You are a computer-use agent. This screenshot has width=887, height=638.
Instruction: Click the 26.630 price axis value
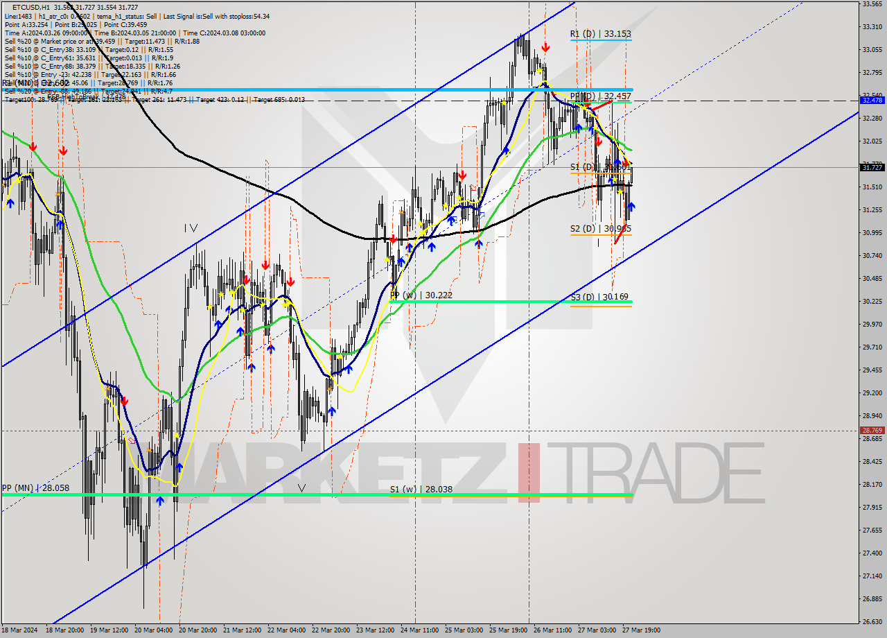(x=872, y=621)
